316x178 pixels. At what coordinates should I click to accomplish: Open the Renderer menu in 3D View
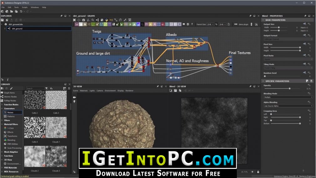(x=130, y=91)
